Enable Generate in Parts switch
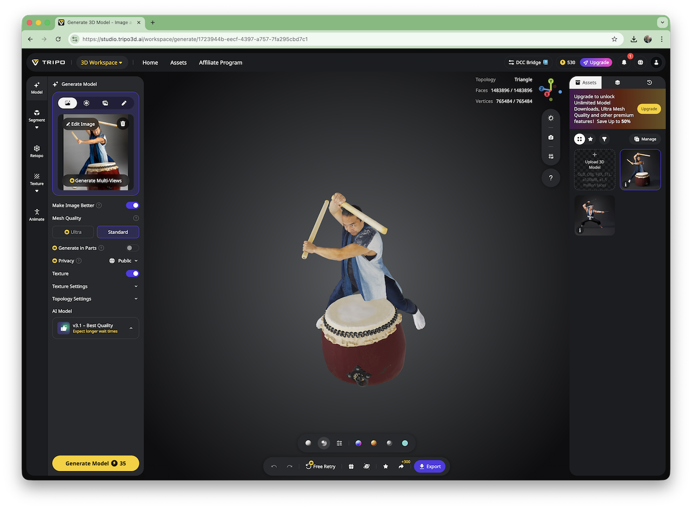This screenshot has height=509, width=692. [x=132, y=248]
